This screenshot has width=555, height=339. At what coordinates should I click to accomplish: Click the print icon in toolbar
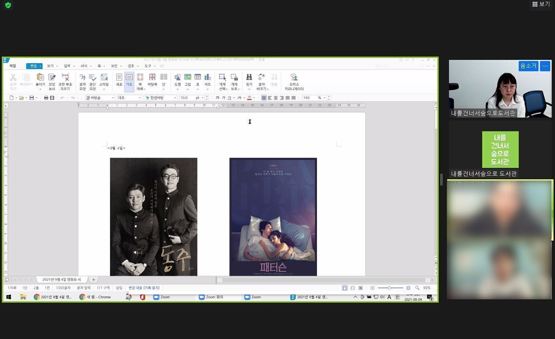46,98
